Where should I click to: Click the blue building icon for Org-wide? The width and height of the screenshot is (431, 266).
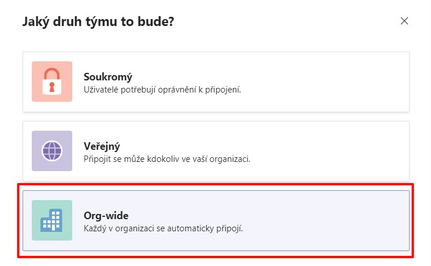51,220
